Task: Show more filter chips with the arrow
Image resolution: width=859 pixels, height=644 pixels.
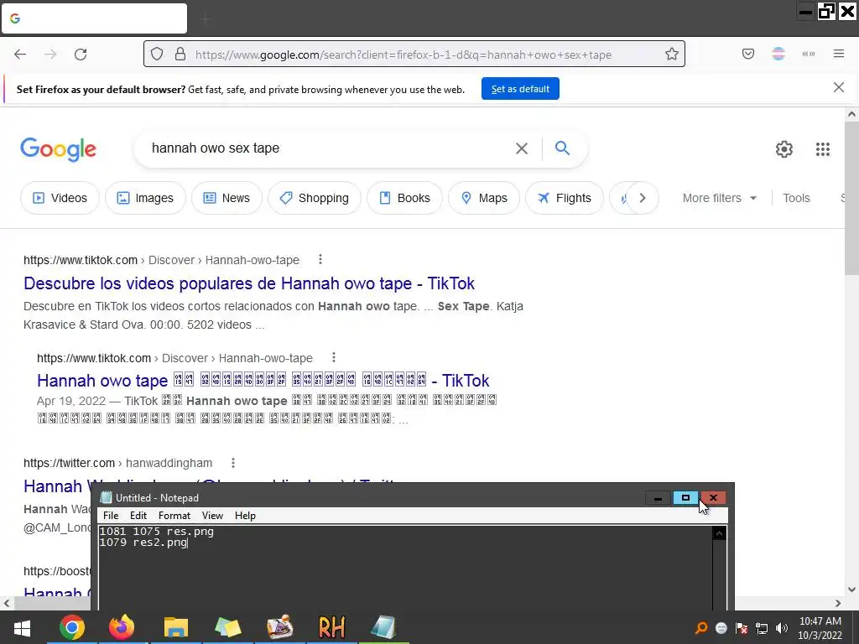Action: click(643, 198)
